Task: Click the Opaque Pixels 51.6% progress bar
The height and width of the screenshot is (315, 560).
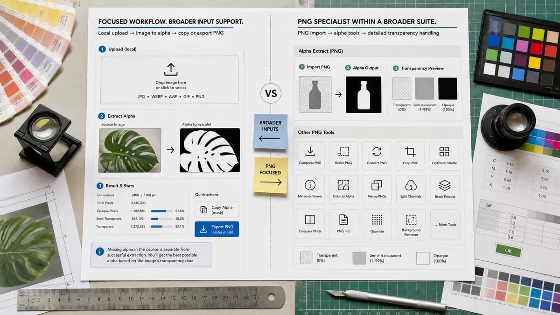Action: (161, 211)
